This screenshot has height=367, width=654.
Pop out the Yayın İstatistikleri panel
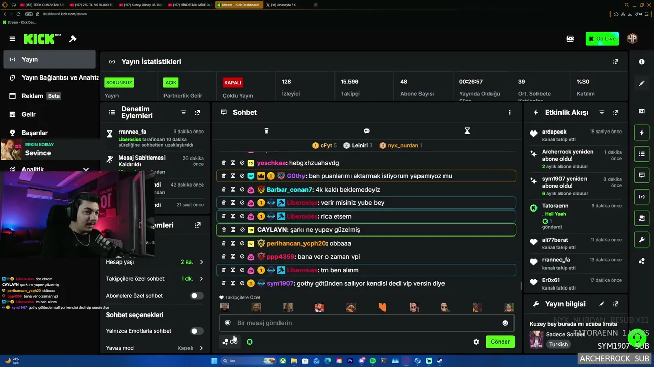pyautogui.click(x=616, y=62)
